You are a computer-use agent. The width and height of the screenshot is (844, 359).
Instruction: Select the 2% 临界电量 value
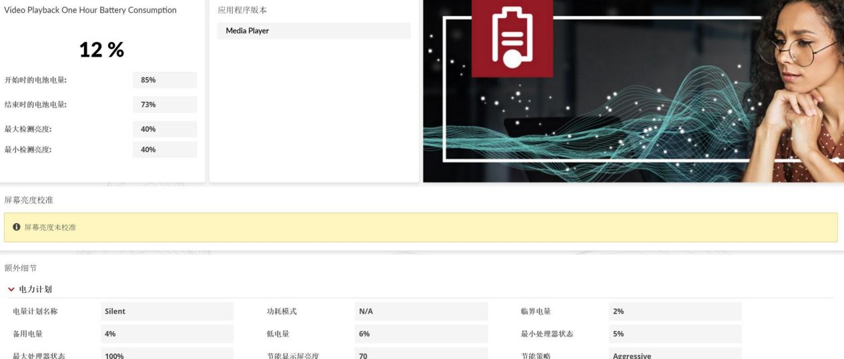675,311
